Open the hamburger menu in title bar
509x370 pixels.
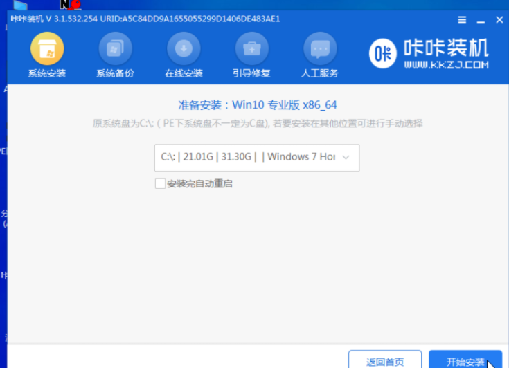pos(462,20)
